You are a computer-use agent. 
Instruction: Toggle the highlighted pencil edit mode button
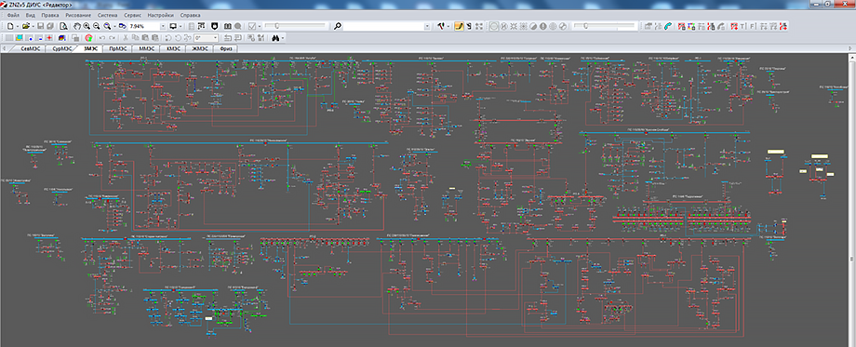(459, 26)
